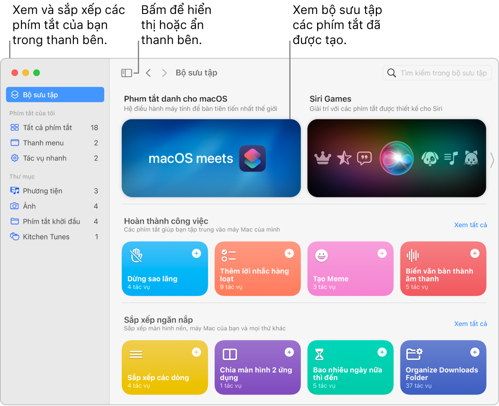The height and width of the screenshot is (406, 499).
Task: Open the Thanh menu shortcuts section
Action: coord(55,143)
